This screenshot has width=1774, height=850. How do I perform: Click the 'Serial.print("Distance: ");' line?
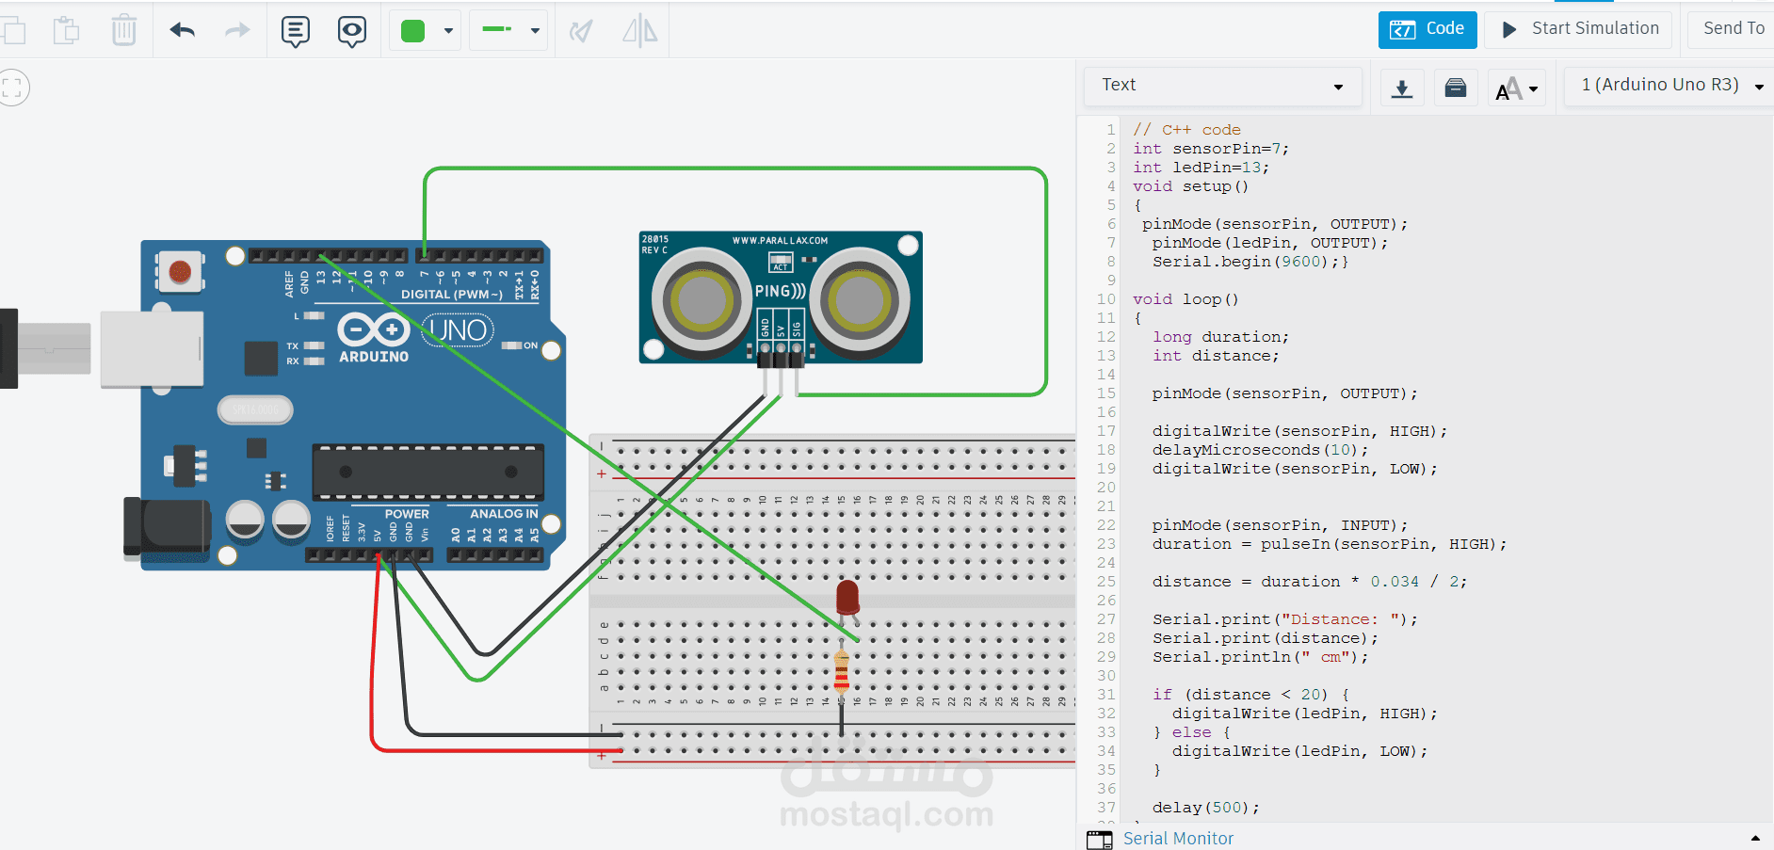click(x=1284, y=619)
